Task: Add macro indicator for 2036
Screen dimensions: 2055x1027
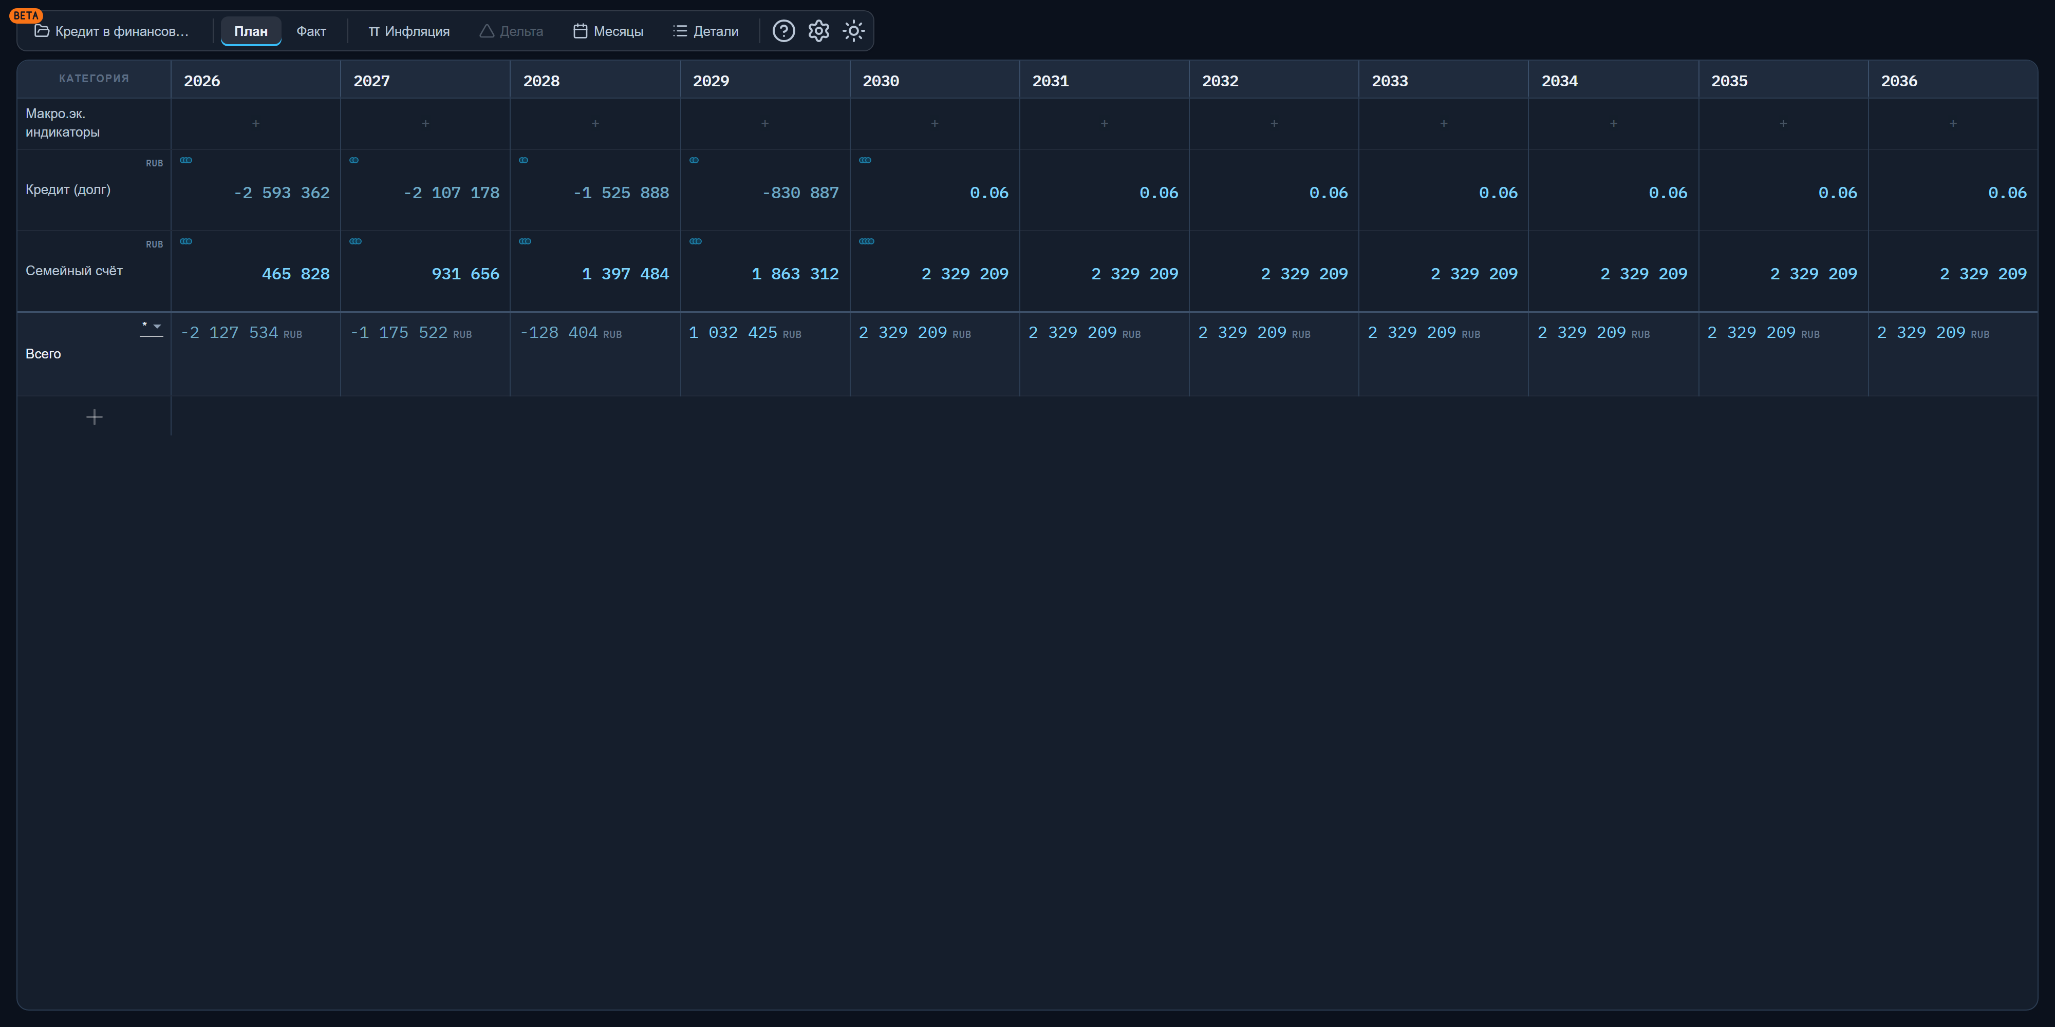Action: click(x=1953, y=124)
